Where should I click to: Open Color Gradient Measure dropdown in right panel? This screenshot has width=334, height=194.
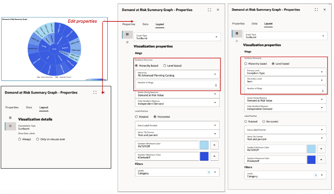(285, 108)
